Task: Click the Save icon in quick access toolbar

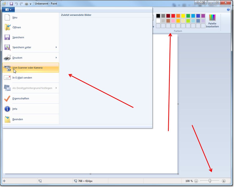Action: [x=11, y=4]
